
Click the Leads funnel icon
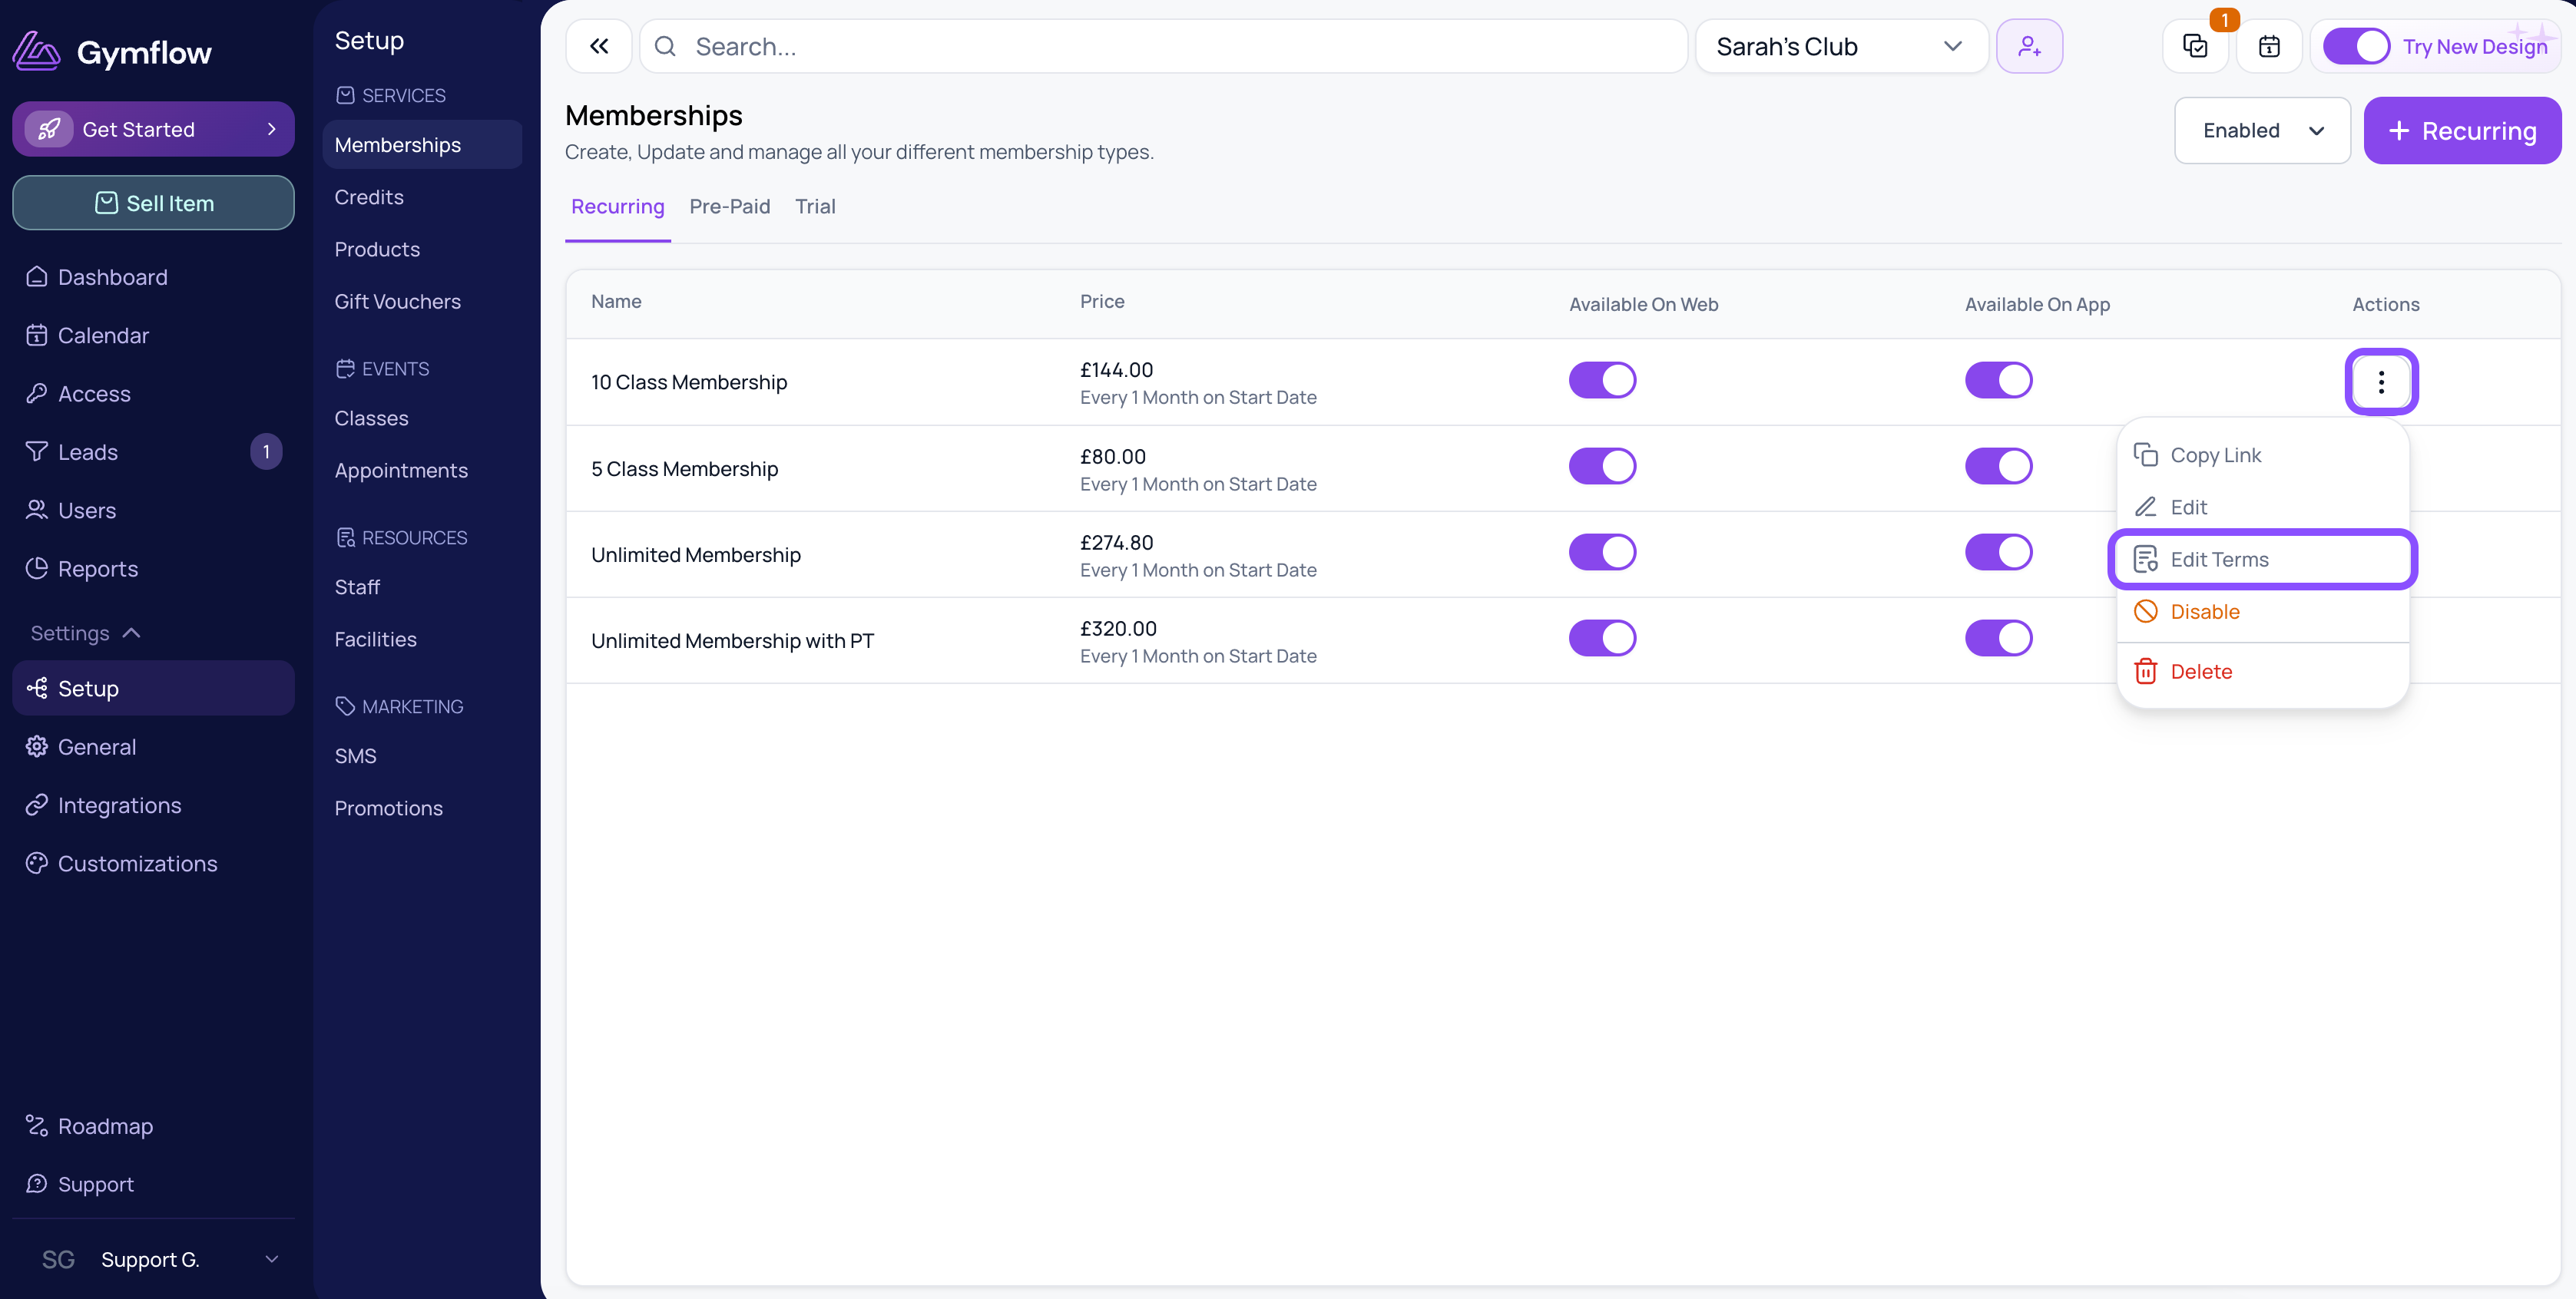coord(37,451)
